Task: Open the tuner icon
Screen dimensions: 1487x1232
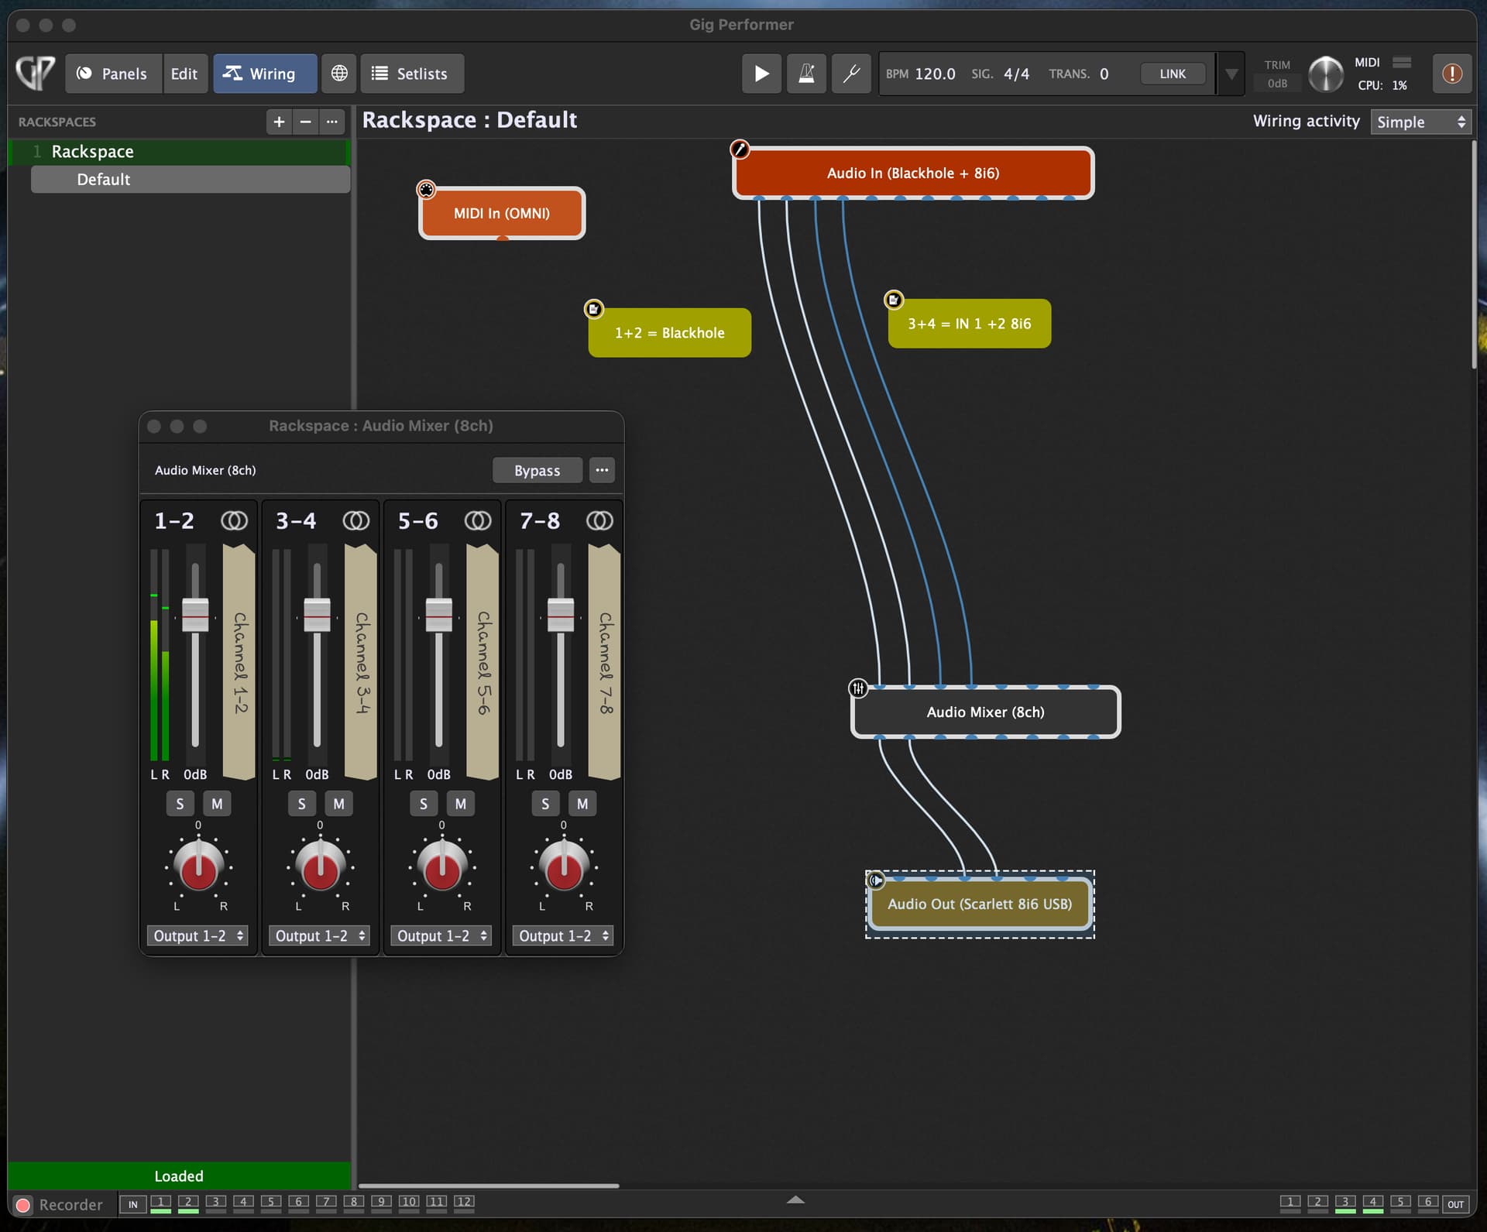Action: [x=851, y=74]
